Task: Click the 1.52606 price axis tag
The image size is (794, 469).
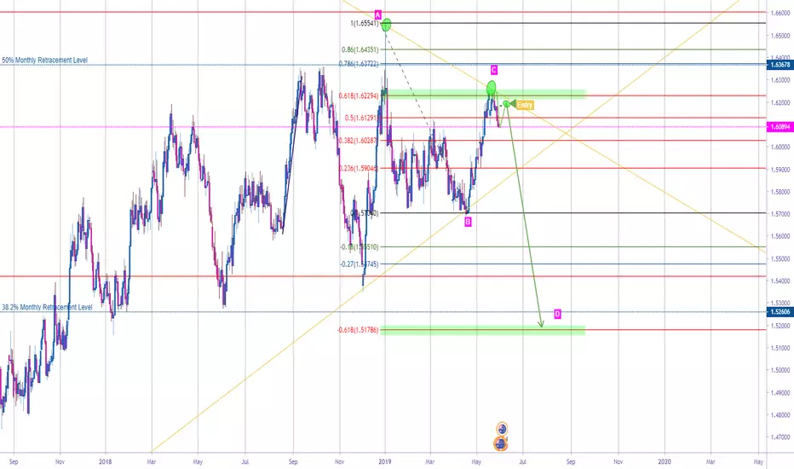Action: [x=780, y=312]
